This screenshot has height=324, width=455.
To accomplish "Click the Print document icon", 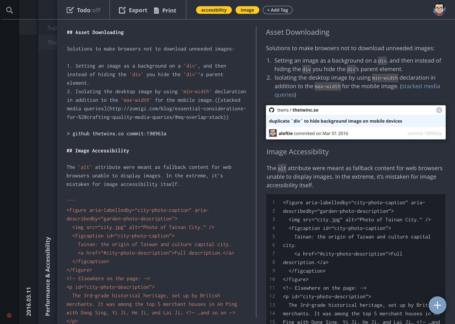I will click(156, 11).
